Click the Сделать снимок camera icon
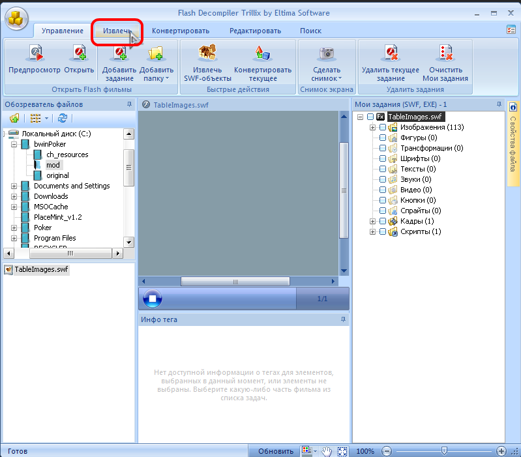Screen dimensions: 521x457 326,53
